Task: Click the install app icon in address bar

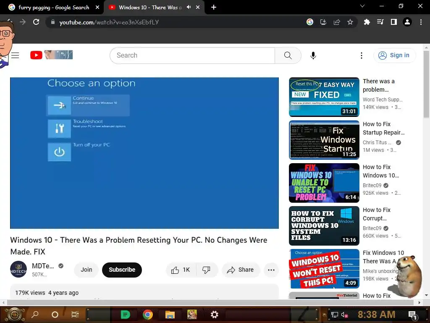Action: (x=323, y=22)
